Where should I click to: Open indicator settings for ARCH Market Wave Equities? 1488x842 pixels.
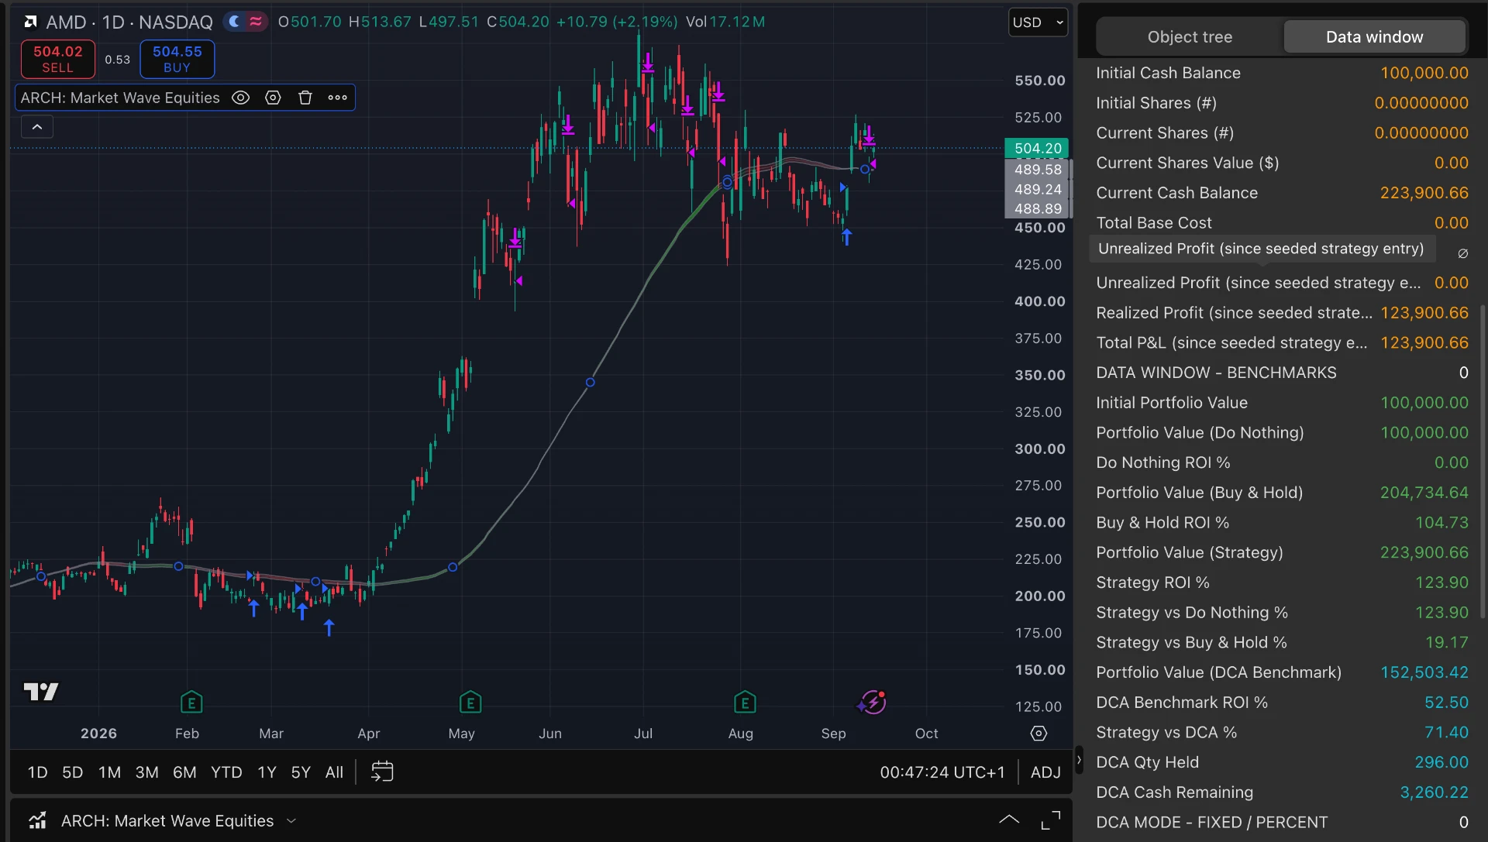click(x=273, y=98)
